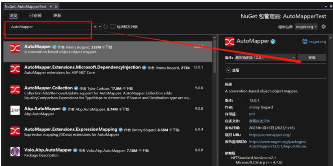
Task: Click the Volo.Abp.AutoMapper purple logo
Action: coord(15,152)
